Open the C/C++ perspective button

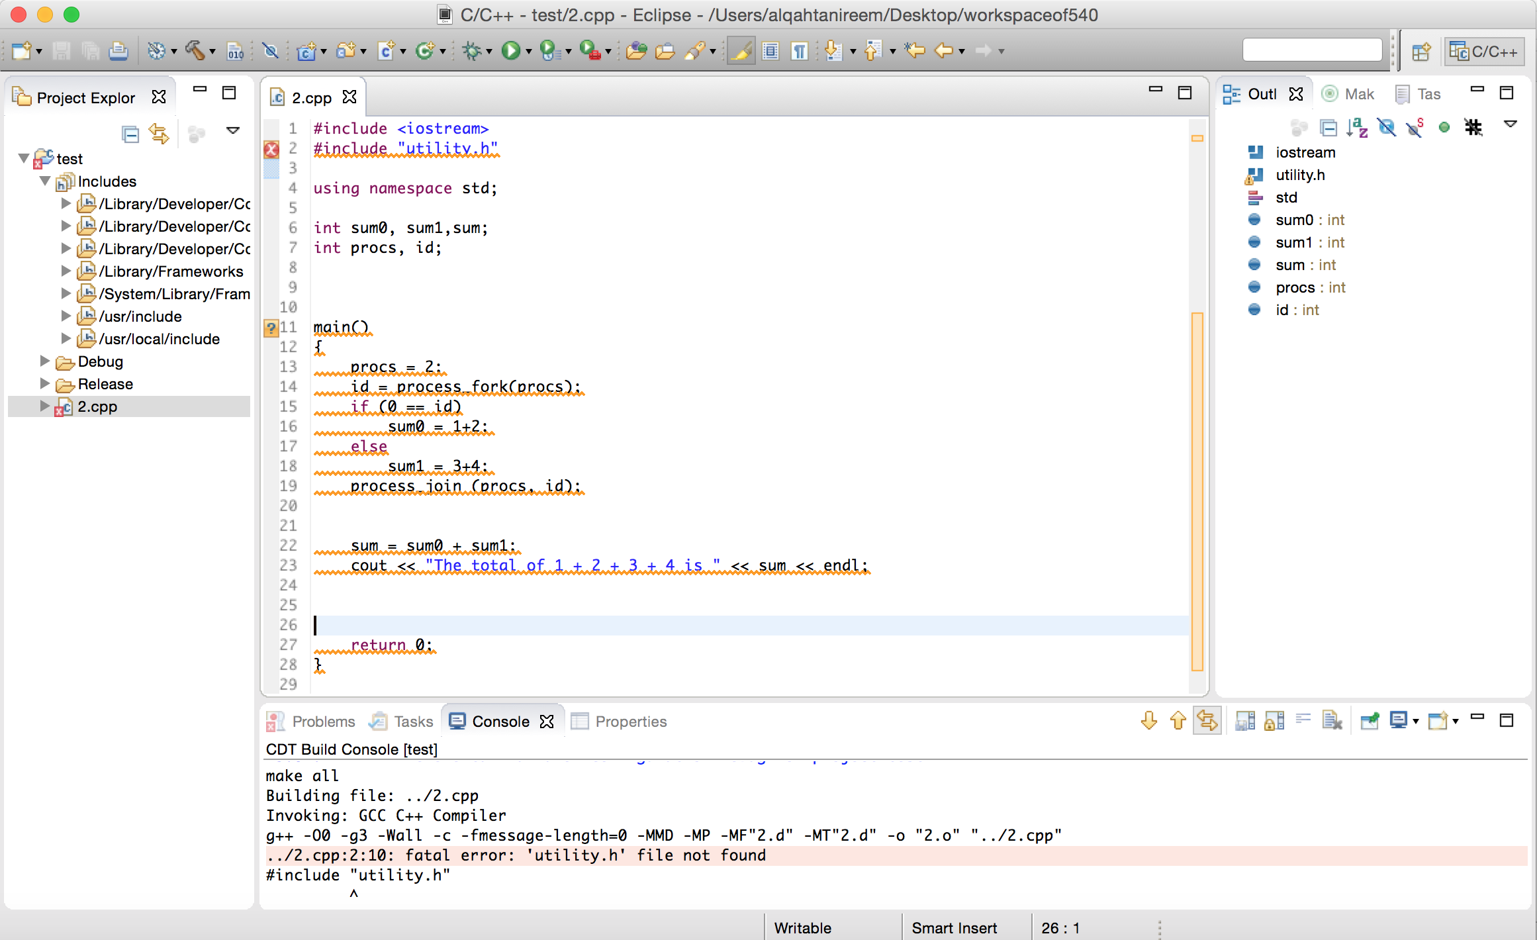click(x=1483, y=52)
